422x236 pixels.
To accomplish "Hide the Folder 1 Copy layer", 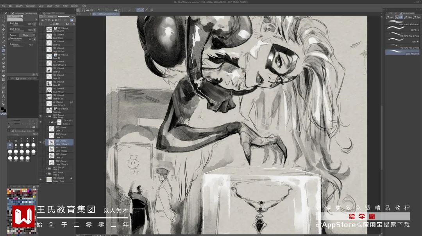I will pos(40,179).
